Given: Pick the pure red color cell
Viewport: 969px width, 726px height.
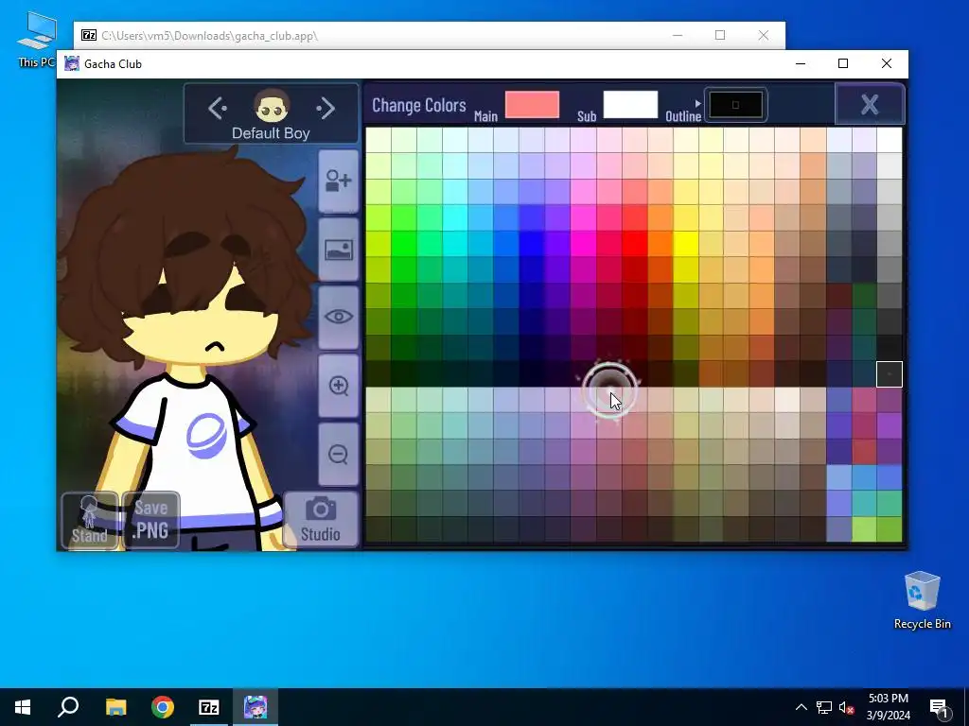Looking at the screenshot, I should point(635,245).
